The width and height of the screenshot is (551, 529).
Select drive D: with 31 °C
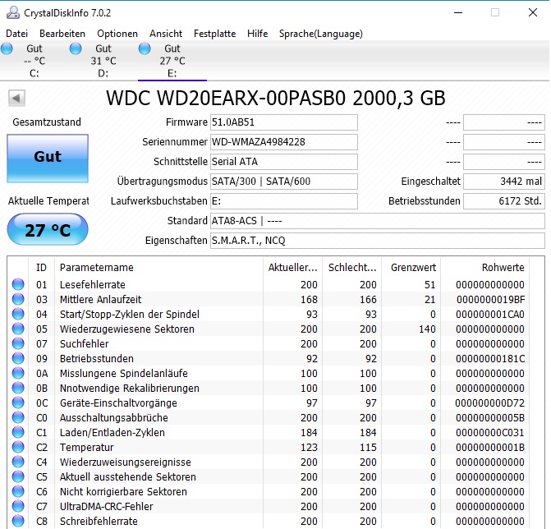pyautogui.click(x=103, y=61)
